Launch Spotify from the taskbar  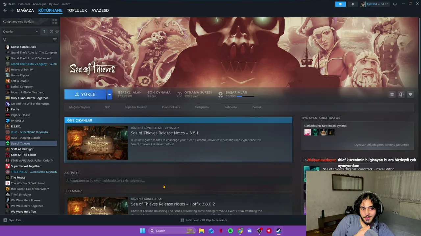pyautogui.click(x=230, y=231)
